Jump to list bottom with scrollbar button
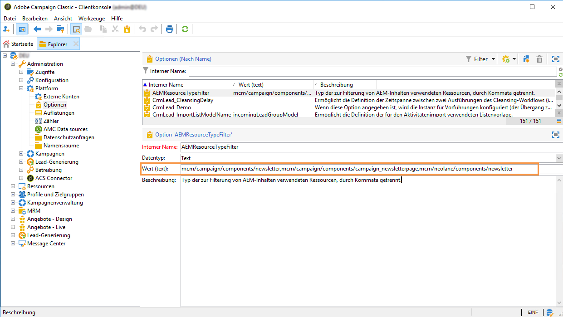The width and height of the screenshot is (563, 317). point(559,113)
